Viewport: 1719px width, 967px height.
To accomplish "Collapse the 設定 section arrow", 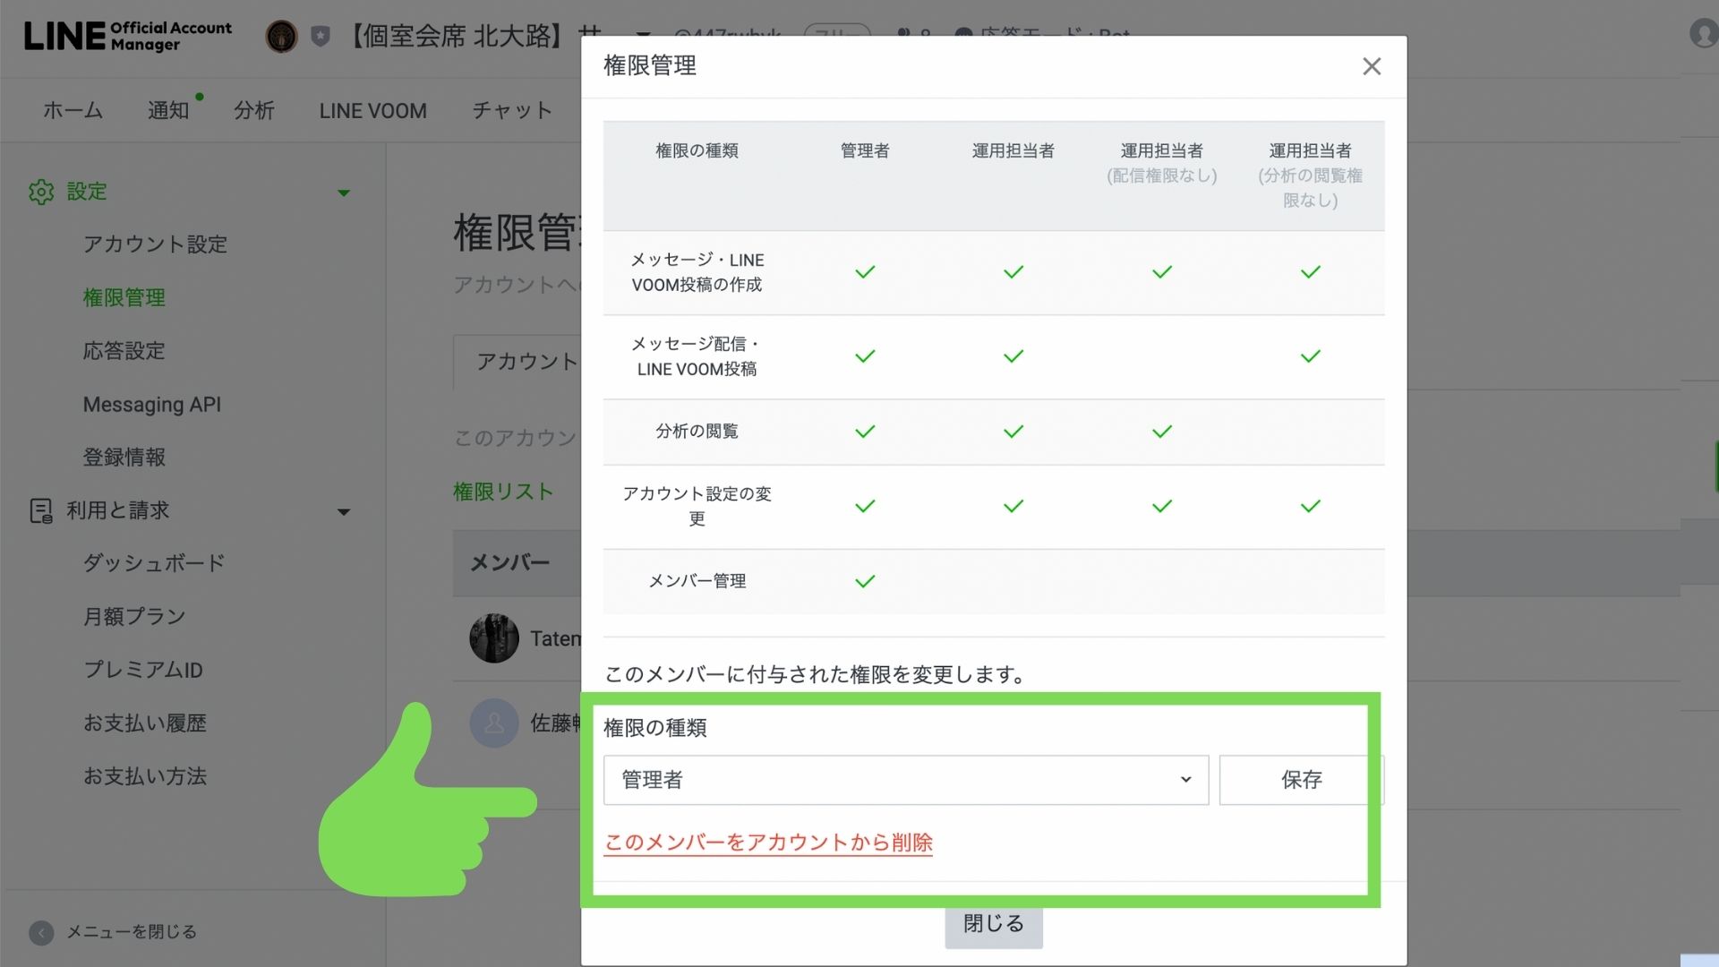I will click(344, 193).
